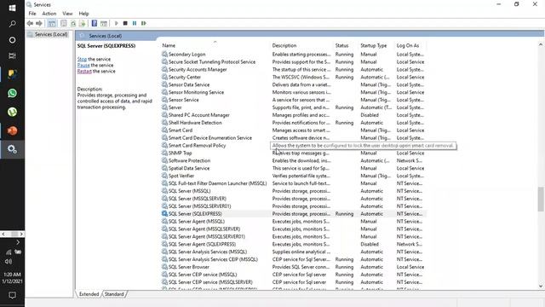Screen dimensions: 545x307
Task: Open Cortana circle icon on taskbar
Action: coord(12,40)
